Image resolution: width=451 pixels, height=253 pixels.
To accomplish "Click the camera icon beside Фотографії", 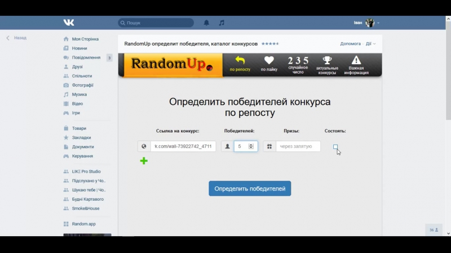I will 66,85.
